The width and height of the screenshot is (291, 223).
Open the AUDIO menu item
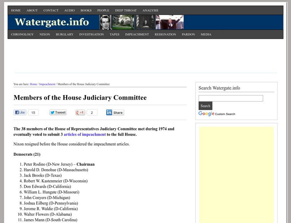pos(69,10)
